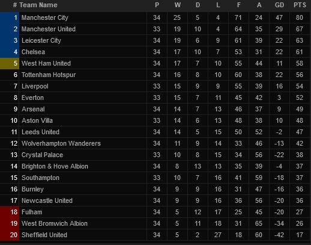This screenshot has height=245, width=311.
Task: Click the F goals-for column header
Action: [x=238, y=5]
